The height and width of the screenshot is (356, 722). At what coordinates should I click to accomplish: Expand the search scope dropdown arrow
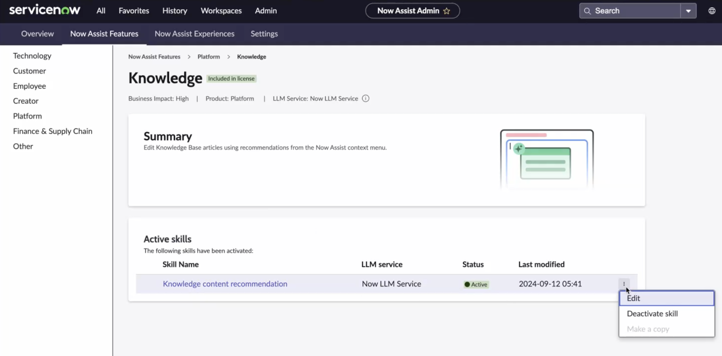(688, 11)
